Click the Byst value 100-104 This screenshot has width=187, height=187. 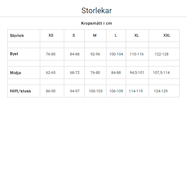point(116,54)
